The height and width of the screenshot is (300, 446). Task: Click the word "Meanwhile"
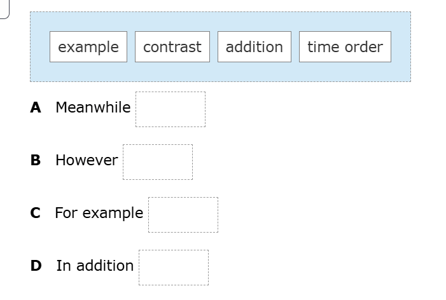[93, 107]
